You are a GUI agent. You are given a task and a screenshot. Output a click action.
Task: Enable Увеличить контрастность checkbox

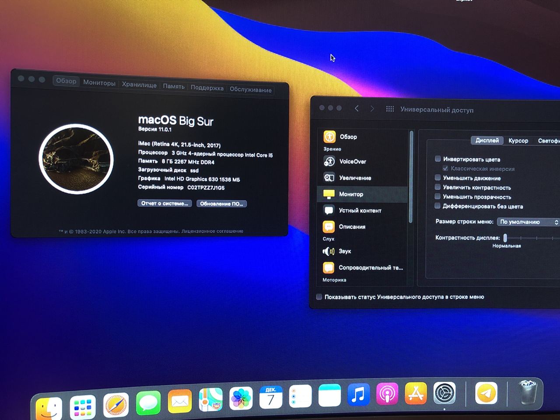click(x=437, y=187)
